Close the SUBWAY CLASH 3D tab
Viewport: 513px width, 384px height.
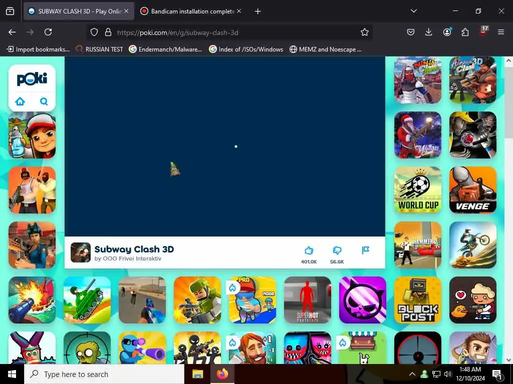point(126,11)
